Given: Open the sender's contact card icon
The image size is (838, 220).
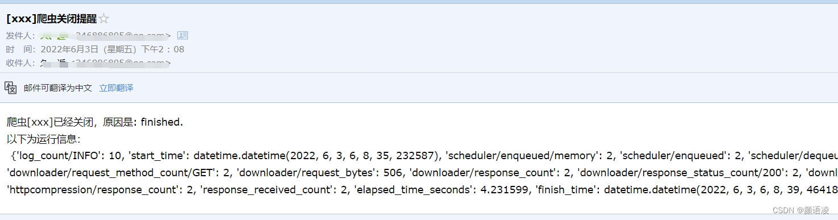Looking at the screenshot, I should tap(182, 35).
